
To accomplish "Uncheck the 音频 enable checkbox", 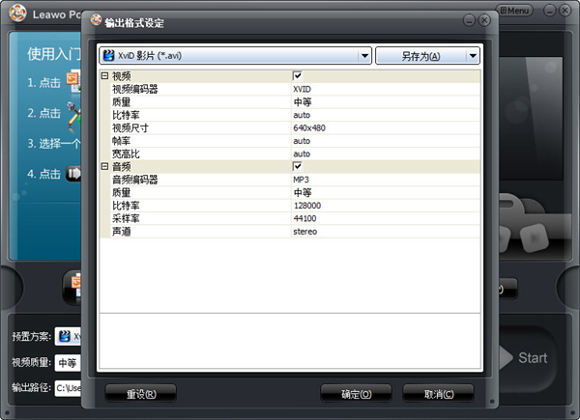I will click(x=298, y=167).
